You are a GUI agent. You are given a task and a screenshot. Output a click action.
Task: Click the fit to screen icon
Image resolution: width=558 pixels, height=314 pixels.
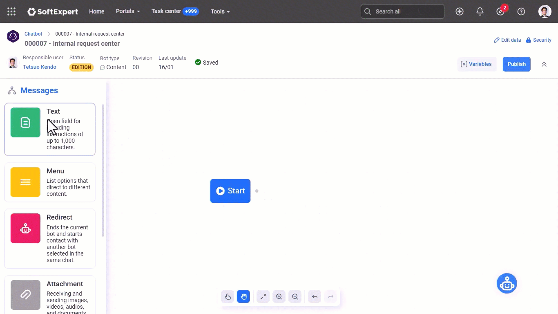[263, 296]
